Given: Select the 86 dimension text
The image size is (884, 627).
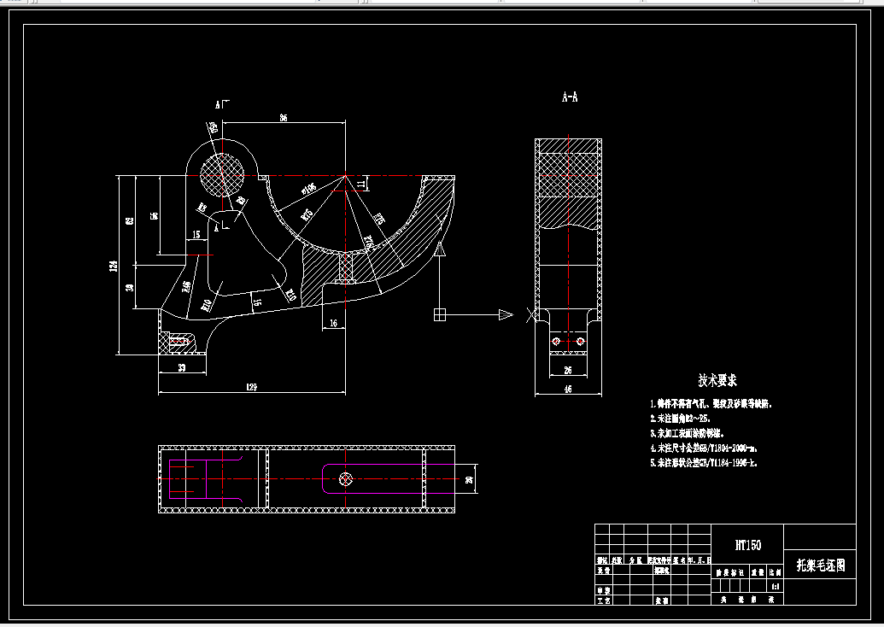Looking at the screenshot, I should pyautogui.click(x=284, y=117).
